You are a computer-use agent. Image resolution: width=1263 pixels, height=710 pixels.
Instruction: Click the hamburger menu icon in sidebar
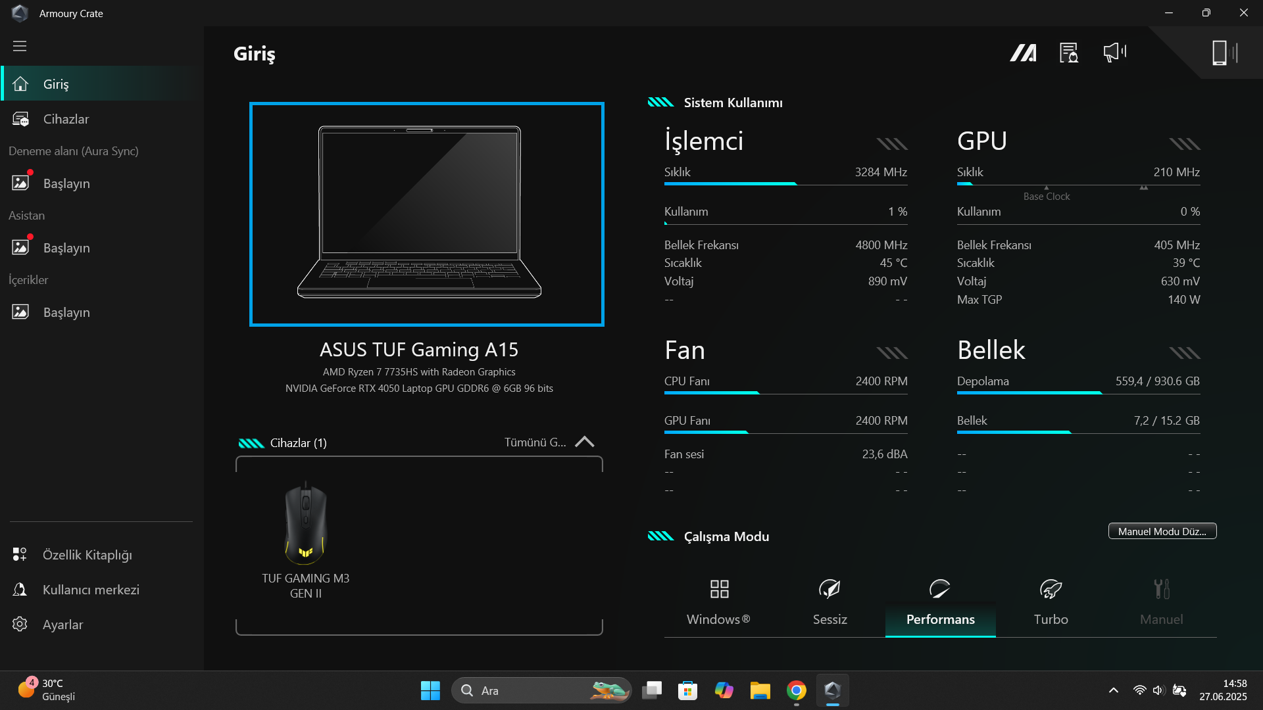(20, 46)
